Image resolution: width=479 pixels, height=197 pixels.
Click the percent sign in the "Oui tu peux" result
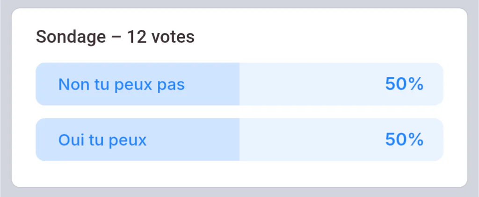415,140
